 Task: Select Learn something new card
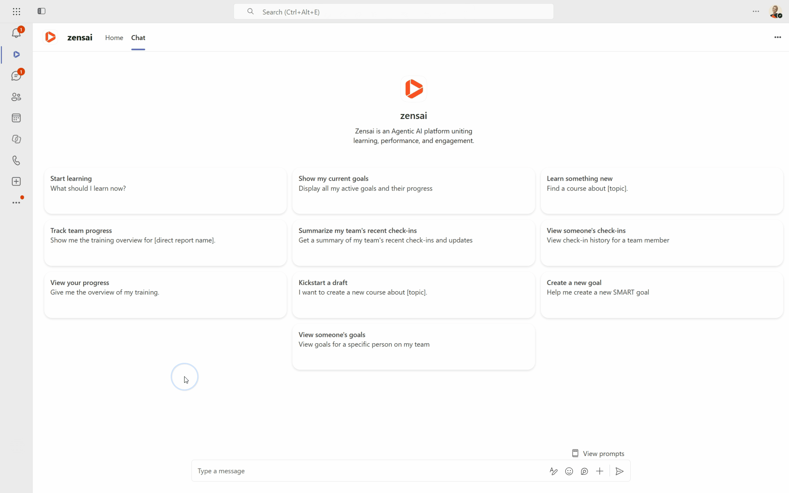pos(662,191)
